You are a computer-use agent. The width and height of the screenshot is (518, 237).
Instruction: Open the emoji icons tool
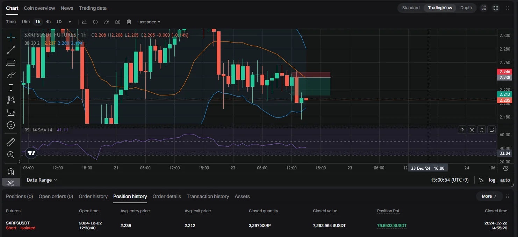coord(11,125)
